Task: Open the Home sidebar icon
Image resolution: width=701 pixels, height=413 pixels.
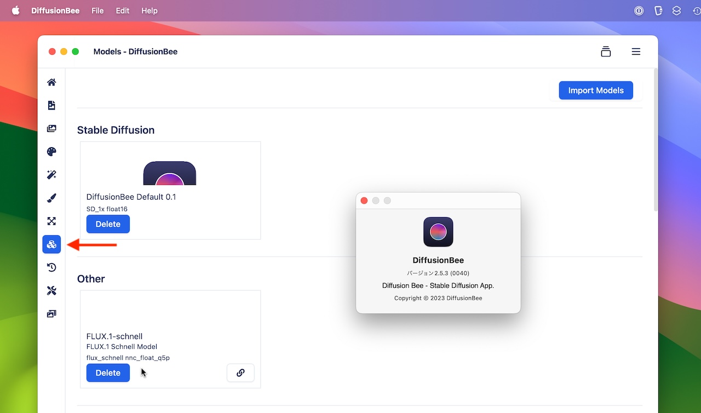Action: point(51,83)
